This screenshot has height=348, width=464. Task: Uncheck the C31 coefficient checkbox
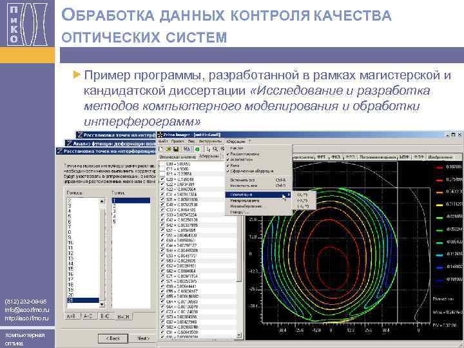[162, 195]
